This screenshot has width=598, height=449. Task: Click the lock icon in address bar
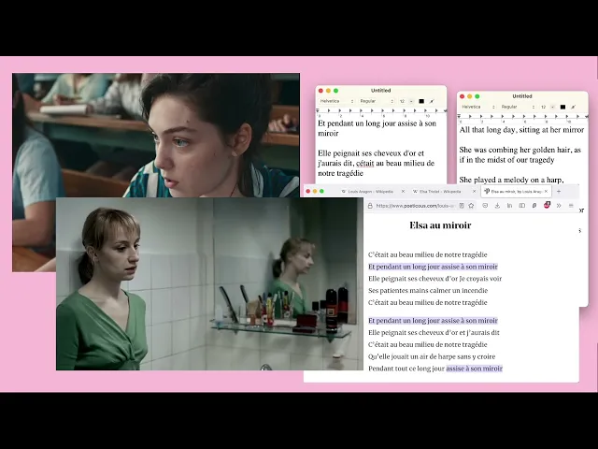(x=370, y=206)
